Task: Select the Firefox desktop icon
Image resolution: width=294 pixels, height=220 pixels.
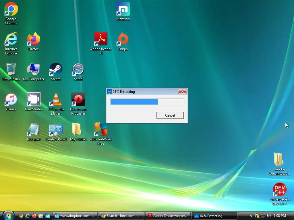Action: [33, 42]
